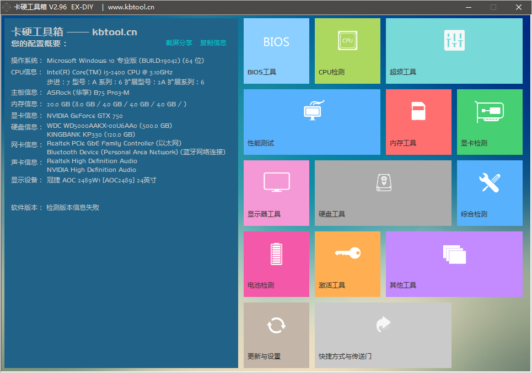Select the KINGBANK KP330 disk line
Viewport: 532px width, 373px height.
91,134
